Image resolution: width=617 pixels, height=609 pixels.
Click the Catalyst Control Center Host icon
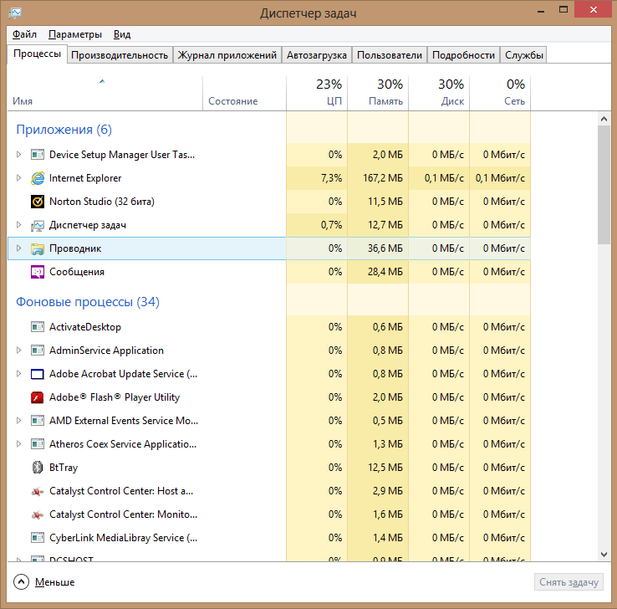point(38,491)
